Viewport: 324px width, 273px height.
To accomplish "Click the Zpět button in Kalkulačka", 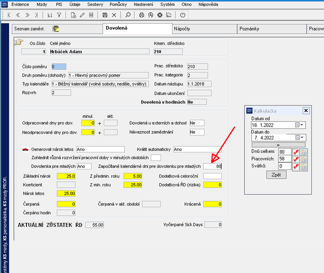I will point(276,175).
